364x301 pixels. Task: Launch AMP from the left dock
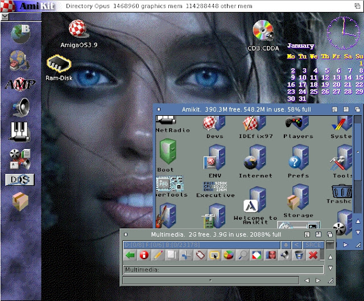(x=20, y=84)
